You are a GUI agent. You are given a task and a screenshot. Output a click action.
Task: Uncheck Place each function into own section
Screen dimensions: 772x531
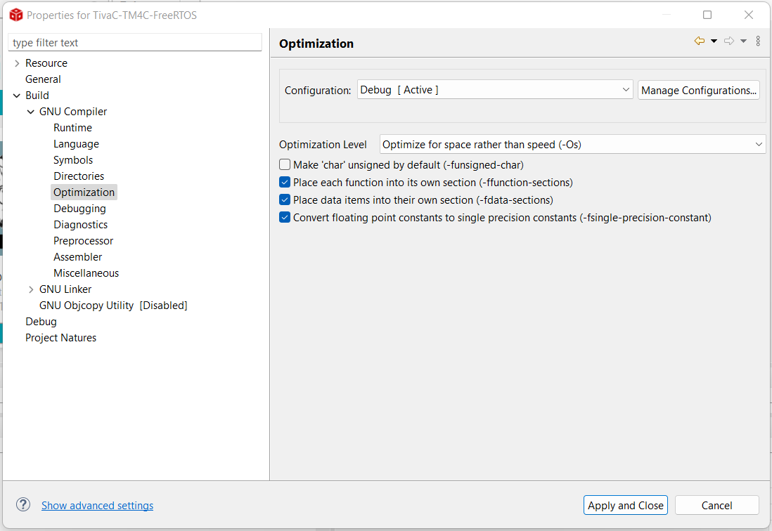(285, 183)
